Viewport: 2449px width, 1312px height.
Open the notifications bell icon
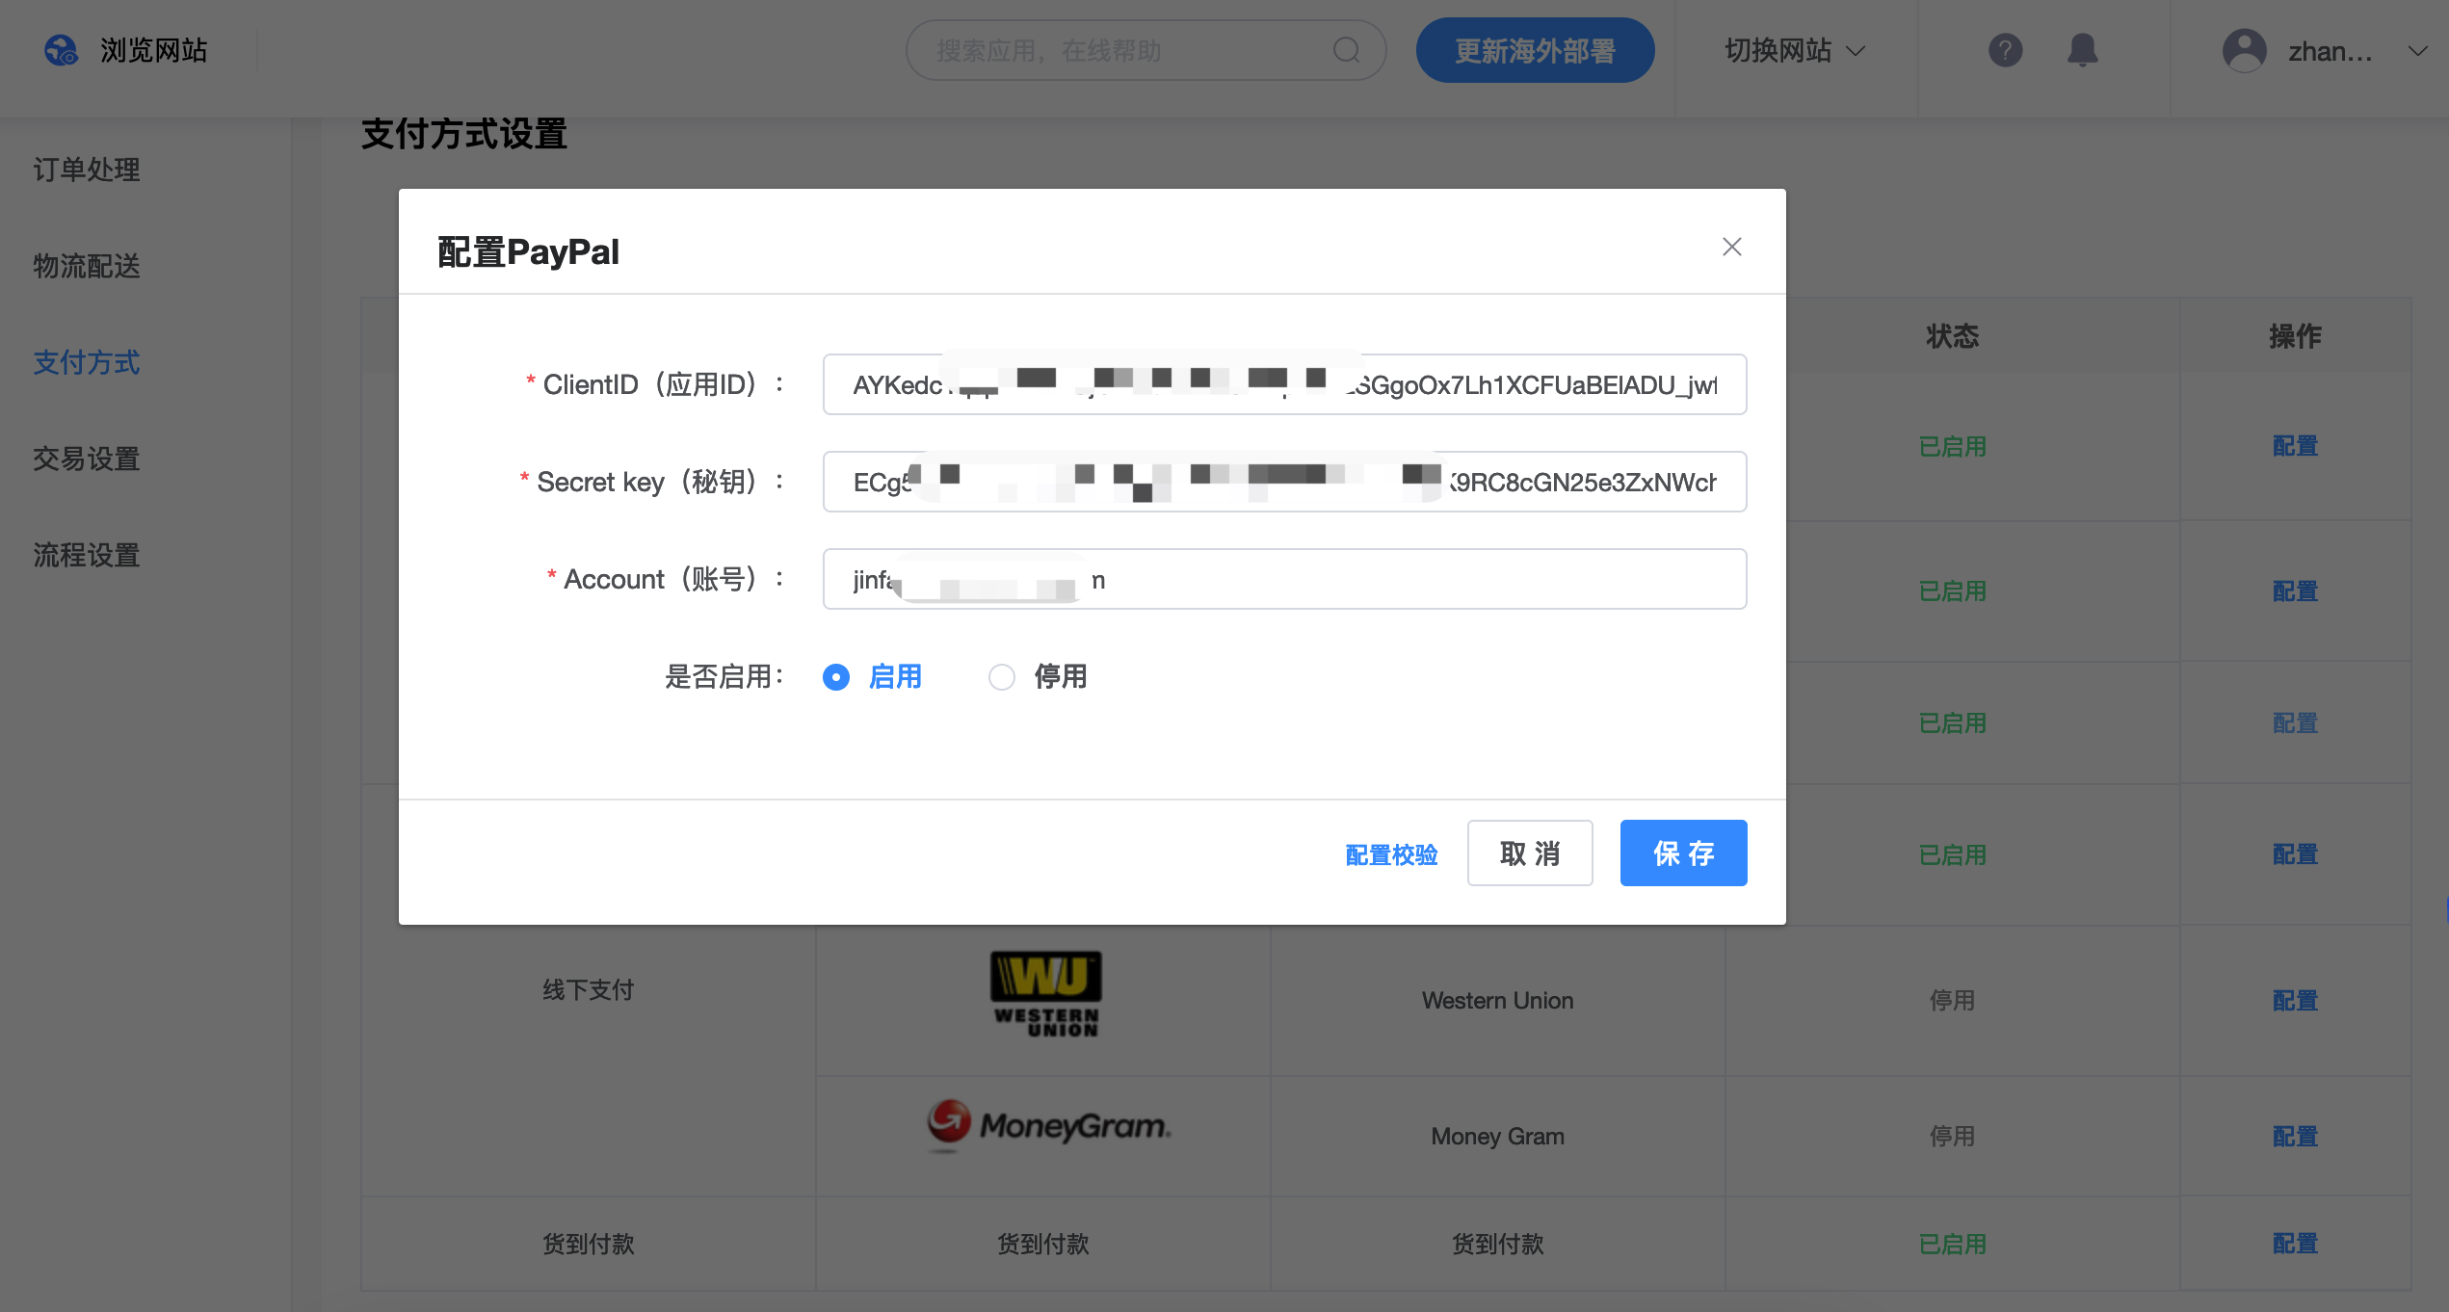[2082, 50]
